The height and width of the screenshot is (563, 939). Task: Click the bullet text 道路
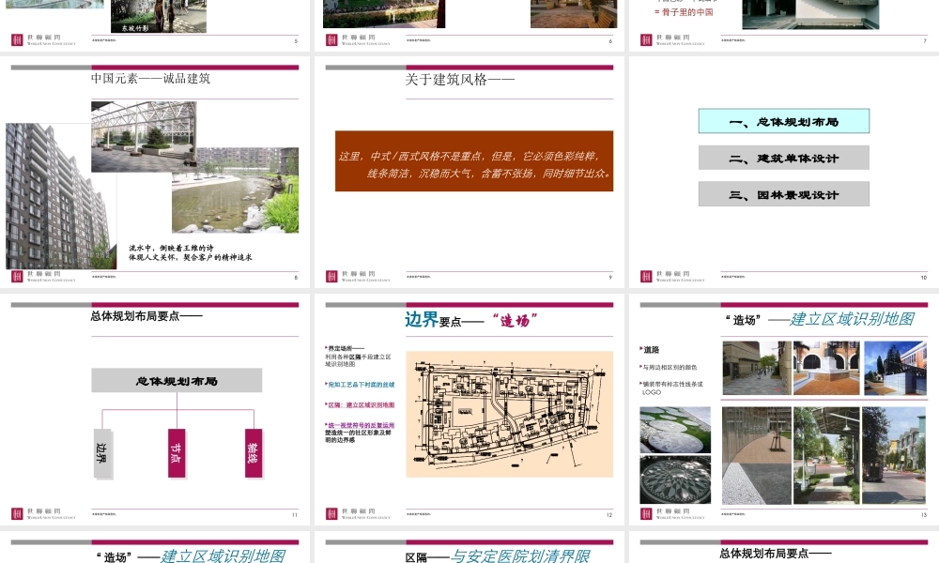tap(652, 349)
